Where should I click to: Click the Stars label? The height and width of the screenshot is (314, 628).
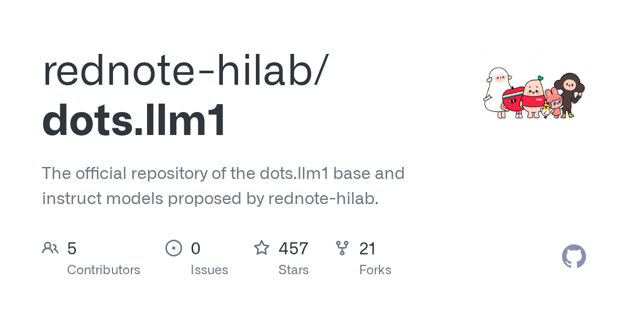point(294,270)
